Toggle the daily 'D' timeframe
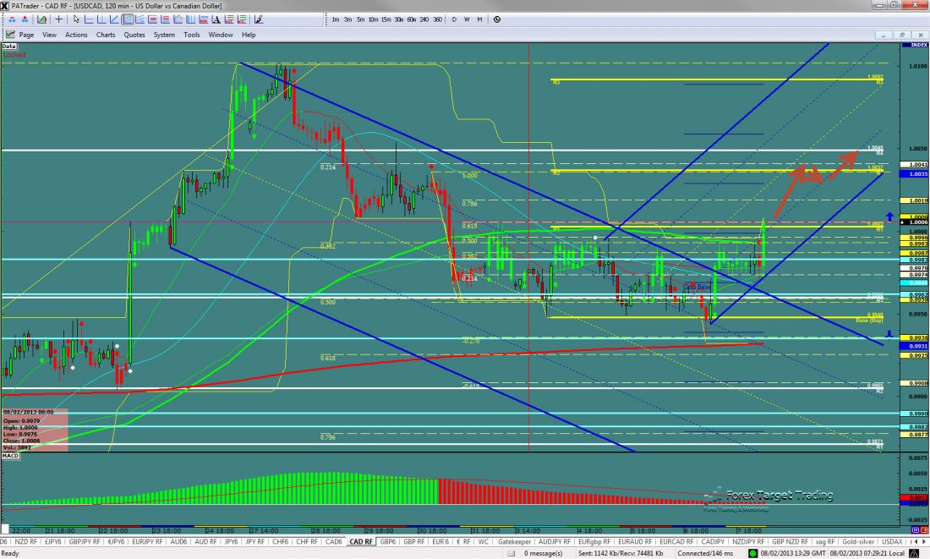 click(454, 19)
